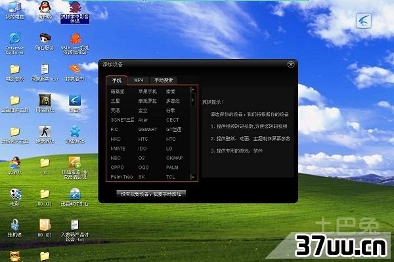The image size is (394, 262).
Task: Click the brand list scroll down arrow
Action: point(192,177)
